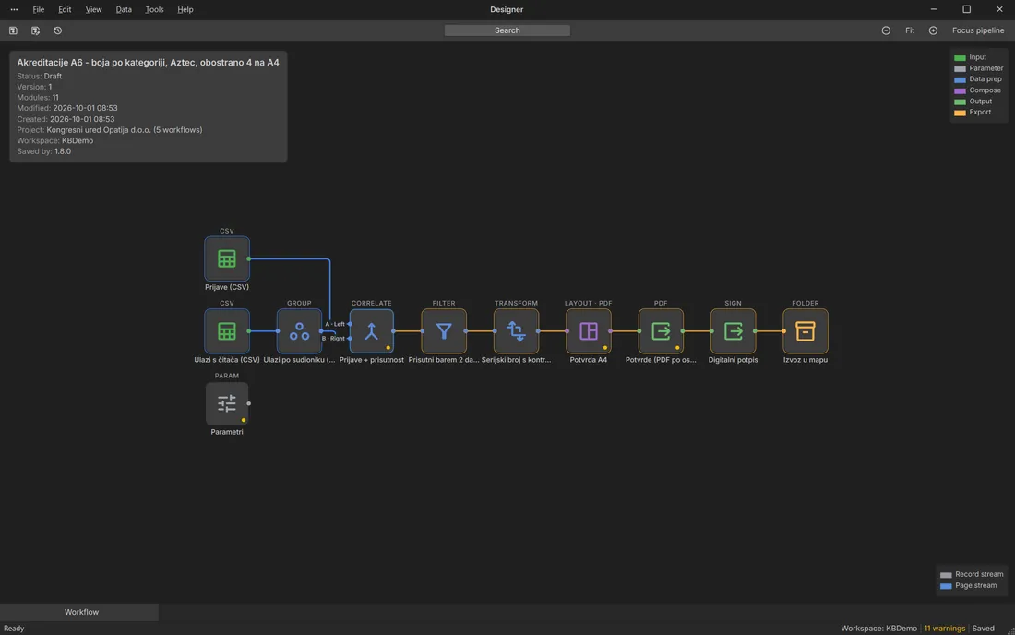
Task: Click the Search field
Action: coord(507,30)
